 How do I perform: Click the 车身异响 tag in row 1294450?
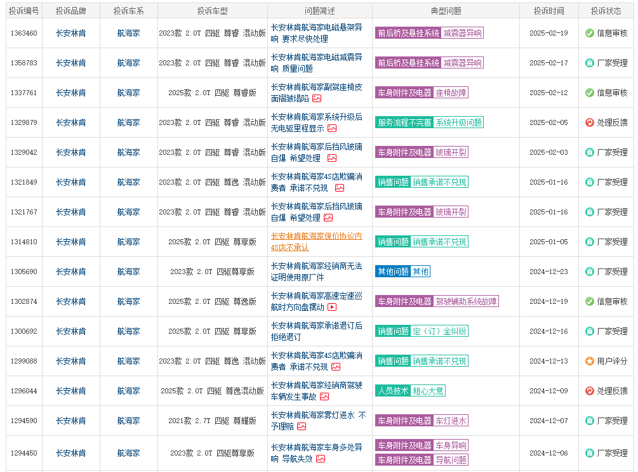click(x=451, y=445)
